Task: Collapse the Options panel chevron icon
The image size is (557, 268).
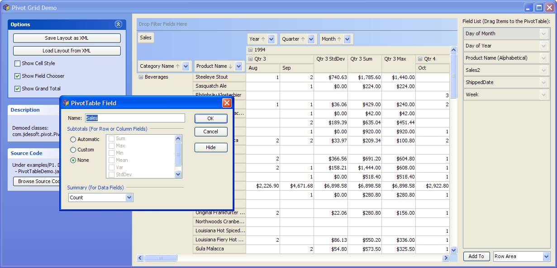Action: [118, 24]
